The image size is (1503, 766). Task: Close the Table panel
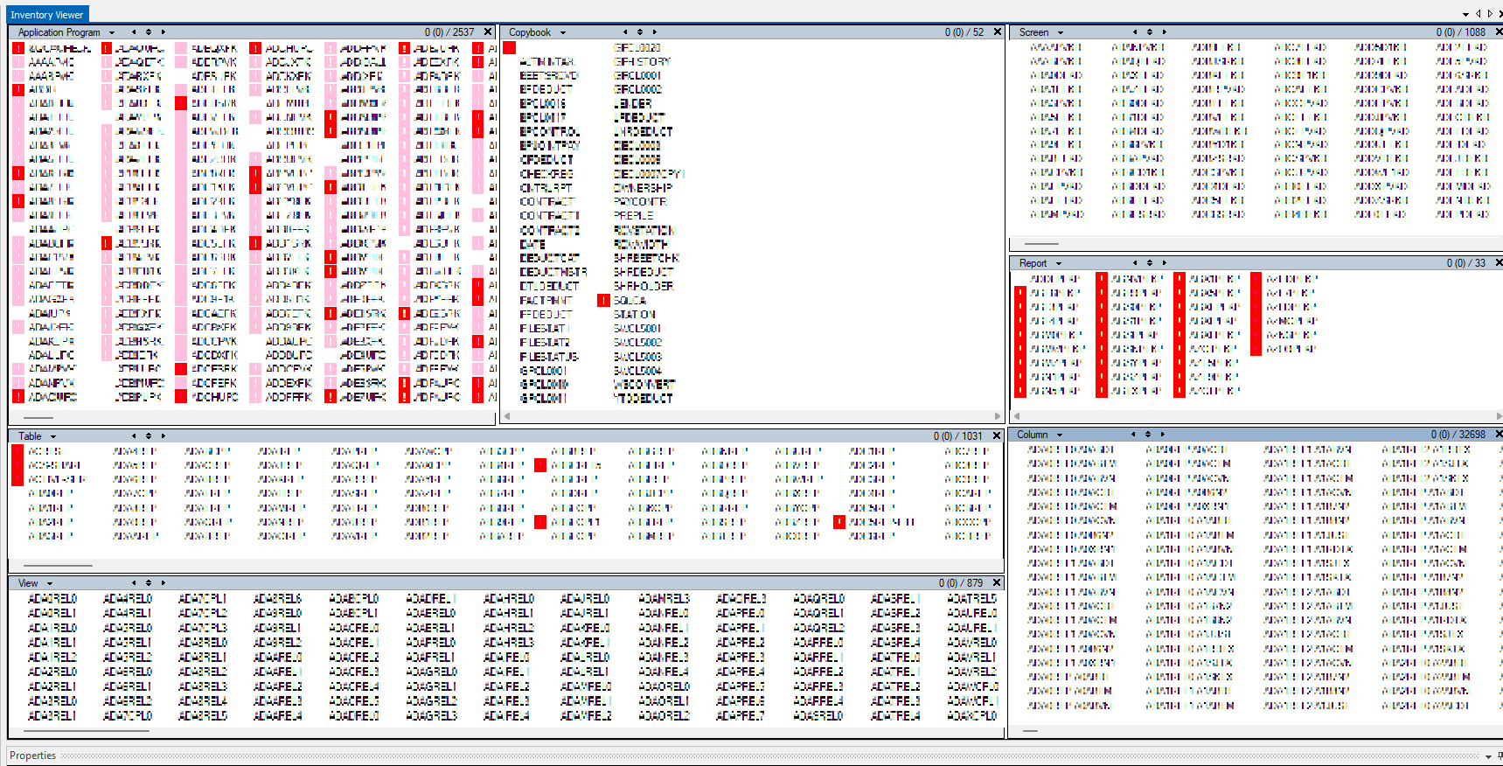click(995, 436)
